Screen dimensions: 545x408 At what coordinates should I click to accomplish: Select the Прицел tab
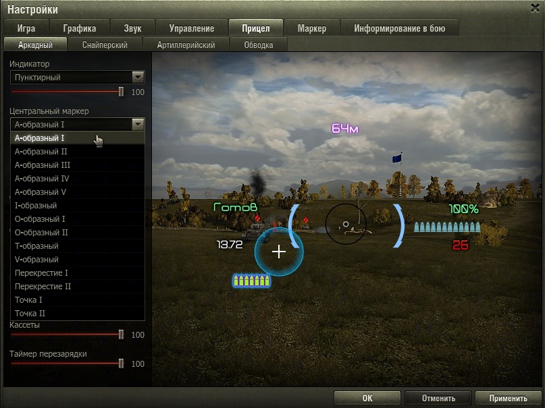pyautogui.click(x=256, y=28)
